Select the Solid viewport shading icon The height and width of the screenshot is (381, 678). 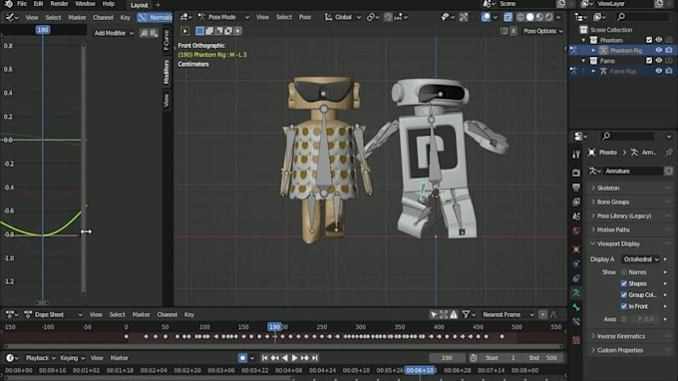(x=529, y=17)
